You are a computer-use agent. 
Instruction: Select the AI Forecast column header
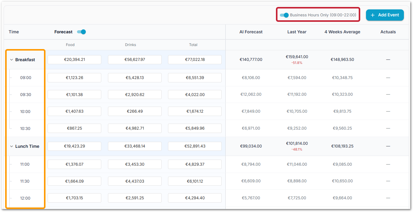coord(251,32)
